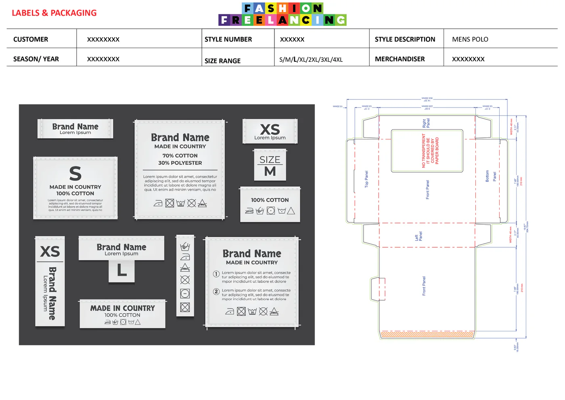Click the crossed triangle icon on the 70% COTTON label
565x400 pixels.
(x=202, y=203)
